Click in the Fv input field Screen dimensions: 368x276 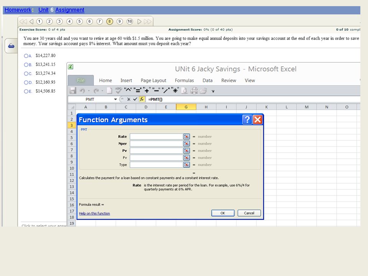pyautogui.click(x=156, y=158)
